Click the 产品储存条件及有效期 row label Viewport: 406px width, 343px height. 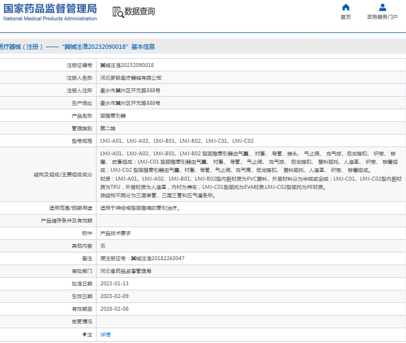[x=66, y=221]
